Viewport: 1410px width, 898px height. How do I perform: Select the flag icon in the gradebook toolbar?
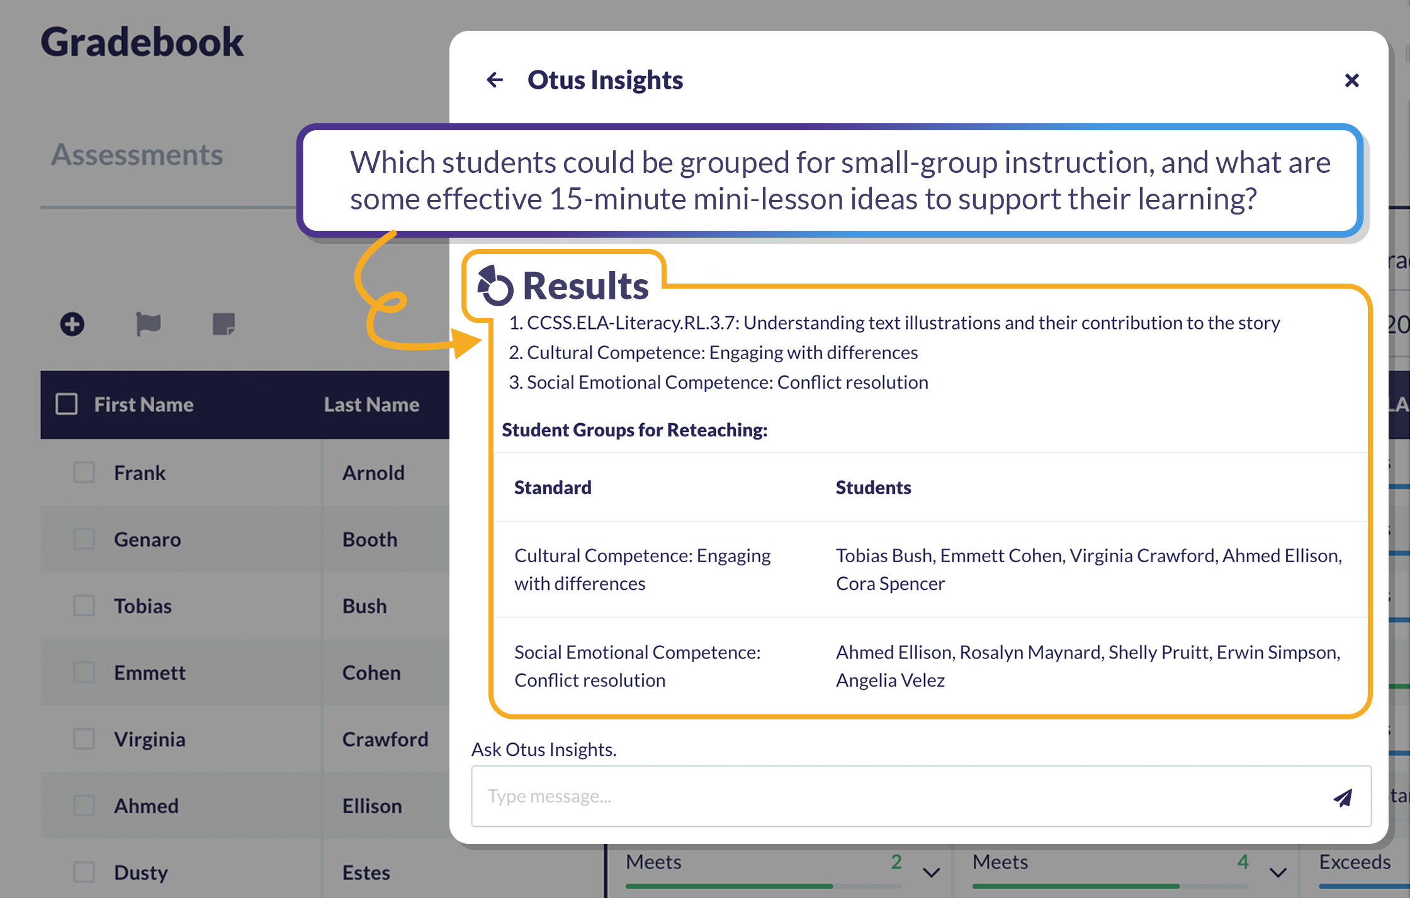(148, 324)
